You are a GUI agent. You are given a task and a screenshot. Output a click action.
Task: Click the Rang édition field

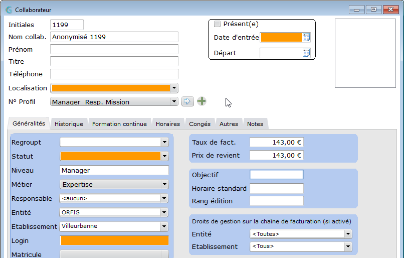277,201
